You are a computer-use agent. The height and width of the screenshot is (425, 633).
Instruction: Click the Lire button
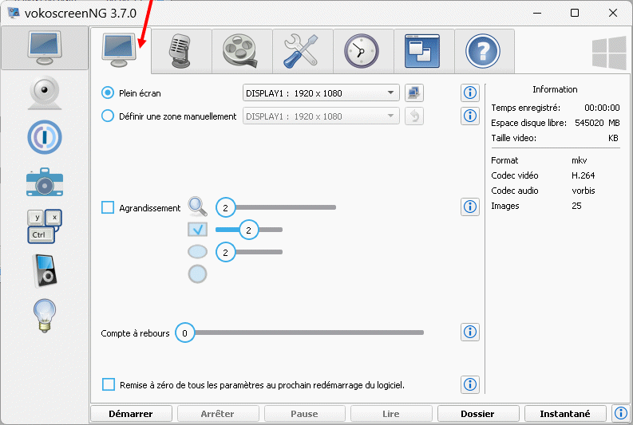tap(391, 414)
